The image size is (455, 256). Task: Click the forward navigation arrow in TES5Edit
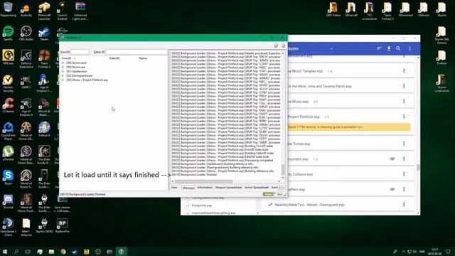tap(283, 46)
